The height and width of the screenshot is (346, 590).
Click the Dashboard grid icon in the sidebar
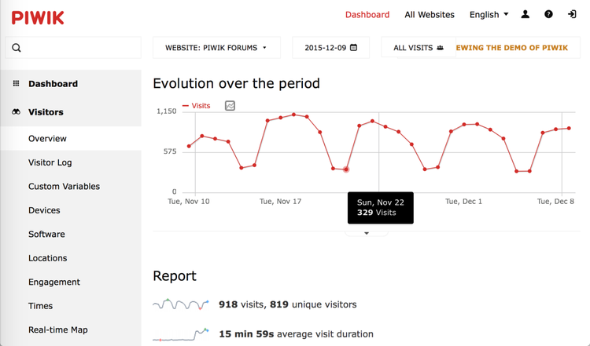click(16, 83)
